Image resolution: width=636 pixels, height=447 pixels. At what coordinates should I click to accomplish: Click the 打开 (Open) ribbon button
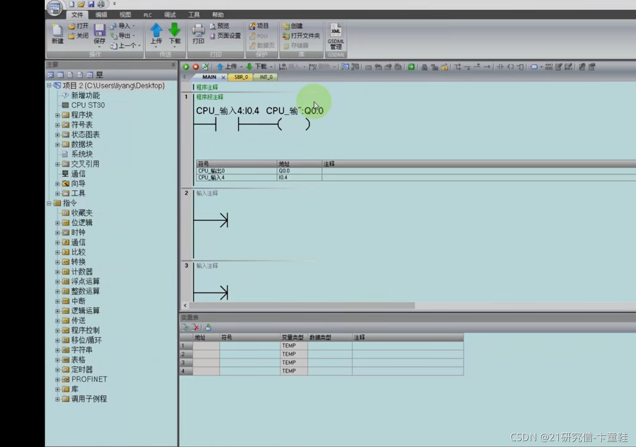point(78,26)
